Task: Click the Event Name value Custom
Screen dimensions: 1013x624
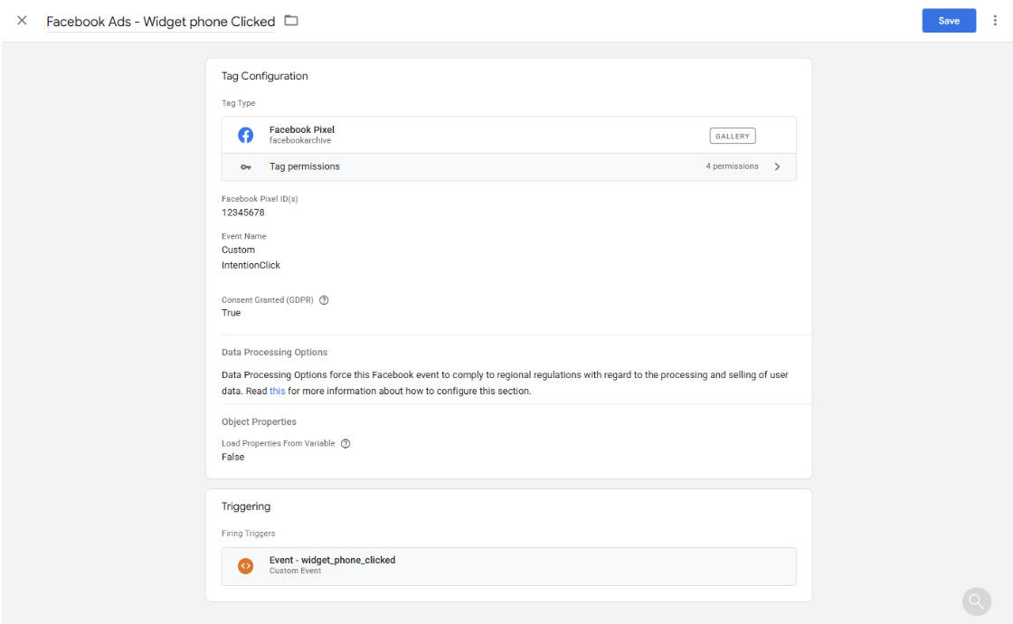Action: [239, 250]
